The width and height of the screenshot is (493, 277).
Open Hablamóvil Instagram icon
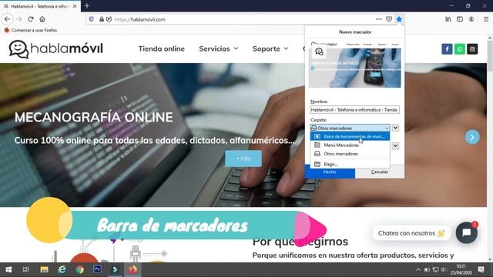point(472,49)
